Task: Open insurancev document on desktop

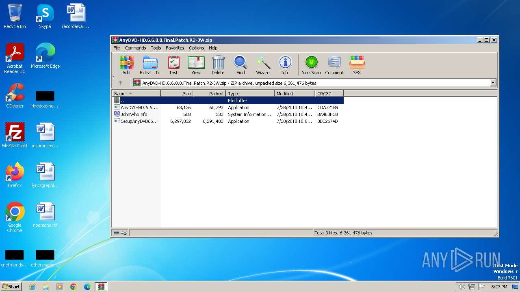Action: [x=45, y=135]
